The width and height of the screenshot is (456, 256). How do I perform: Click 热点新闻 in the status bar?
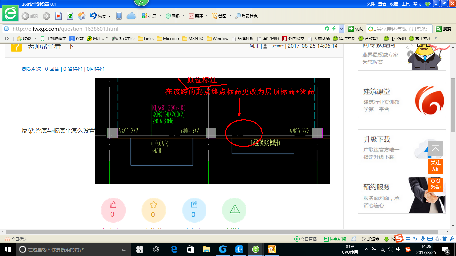click(x=335, y=239)
